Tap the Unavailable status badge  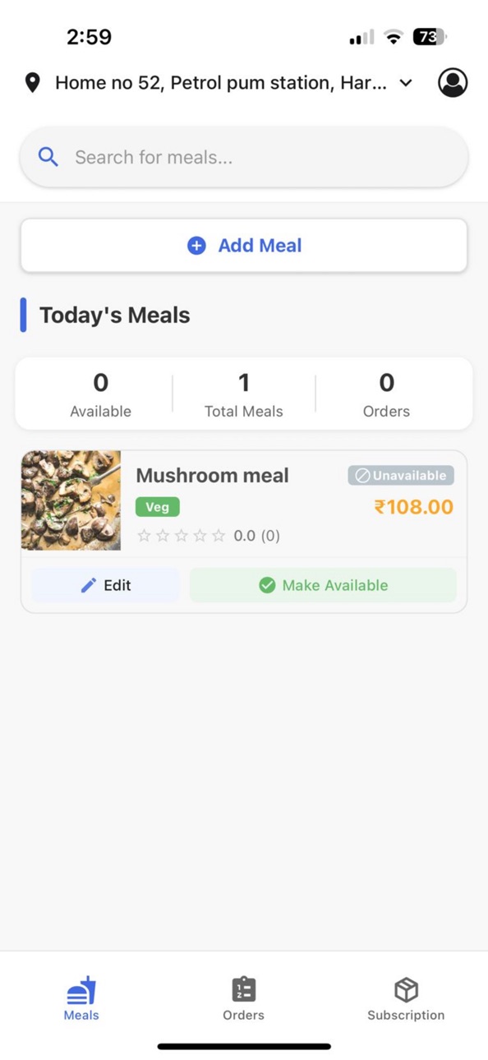click(400, 475)
